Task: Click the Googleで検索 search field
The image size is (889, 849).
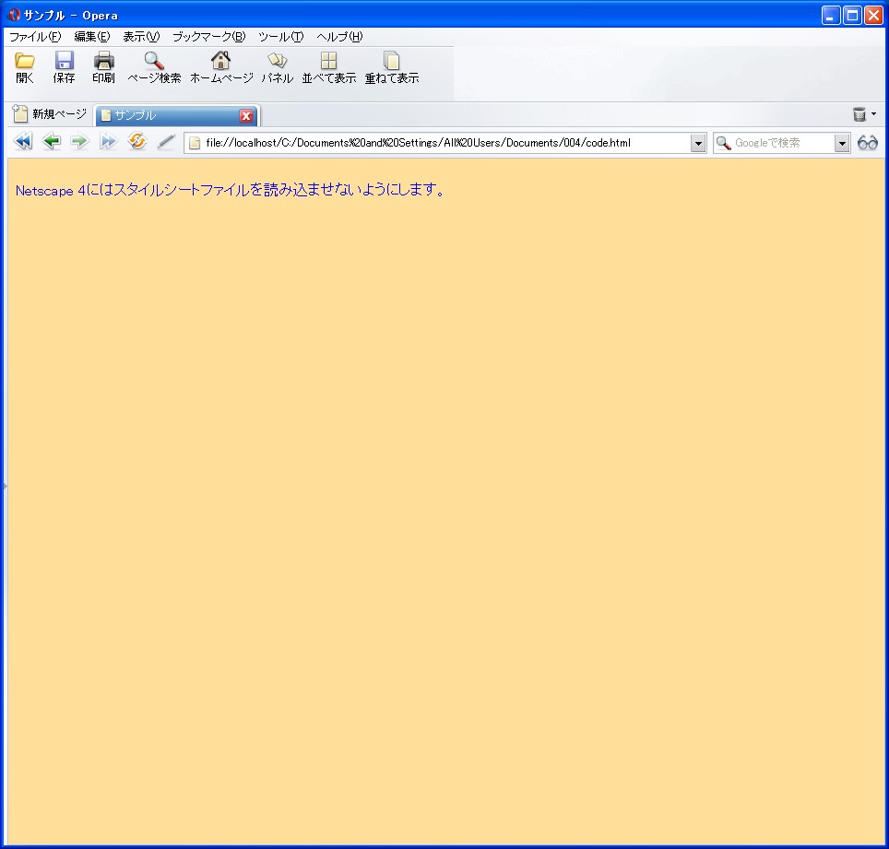Action: (781, 144)
